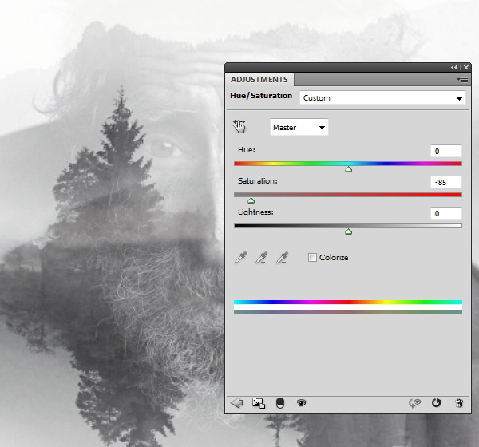The image size is (479, 447).
Task: Enable the Colorize checkbox
Action: click(313, 257)
